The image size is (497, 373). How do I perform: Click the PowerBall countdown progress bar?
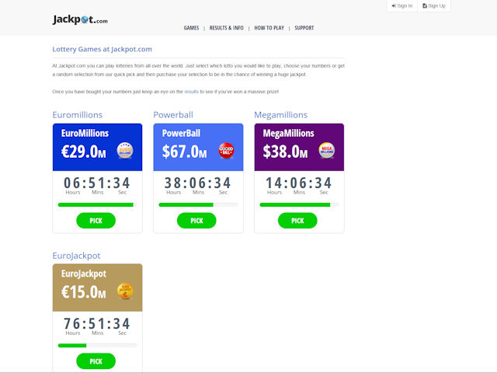coord(198,205)
